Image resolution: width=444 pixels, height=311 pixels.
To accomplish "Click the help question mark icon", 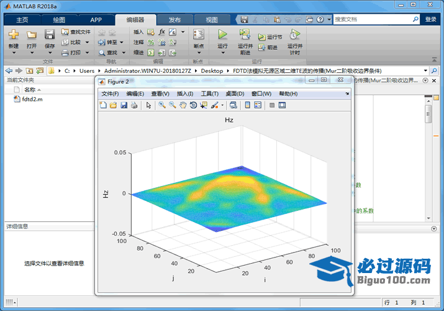I will pyautogui.click(x=320, y=19).
